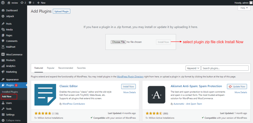Click Update Now for Akismet Anti-Spam
The height and width of the screenshot is (123, 253).
coord(237,86)
